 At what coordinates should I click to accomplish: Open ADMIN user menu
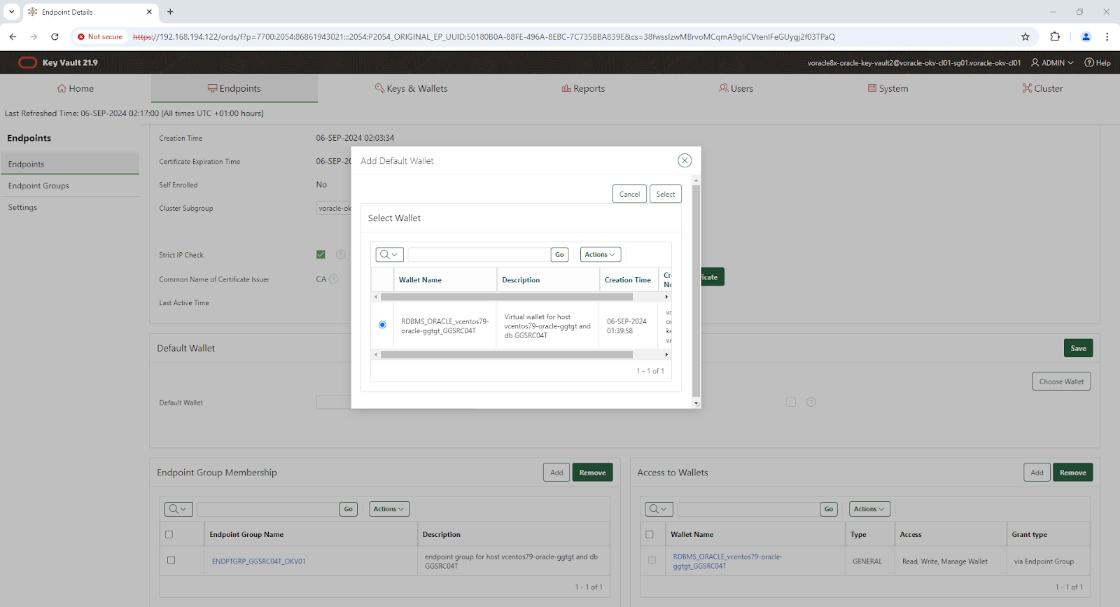[1052, 62]
